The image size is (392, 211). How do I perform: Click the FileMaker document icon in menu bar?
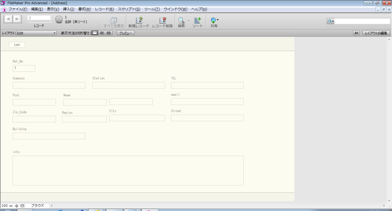pyautogui.click(x=4, y=9)
